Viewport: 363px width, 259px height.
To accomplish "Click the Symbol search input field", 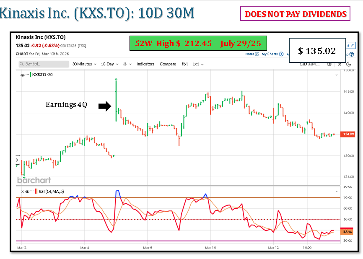I will (x=44, y=64).
